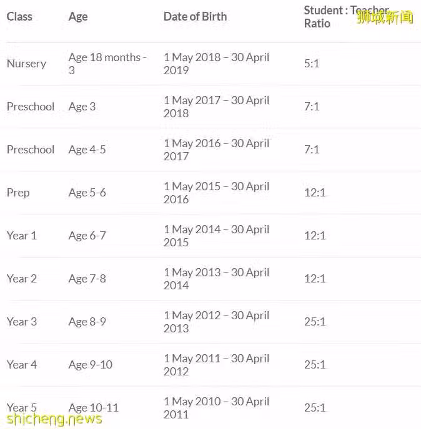Image resolution: width=421 pixels, height=429 pixels.
Task: Select the Year 1 class cell
Action: [x=22, y=236]
